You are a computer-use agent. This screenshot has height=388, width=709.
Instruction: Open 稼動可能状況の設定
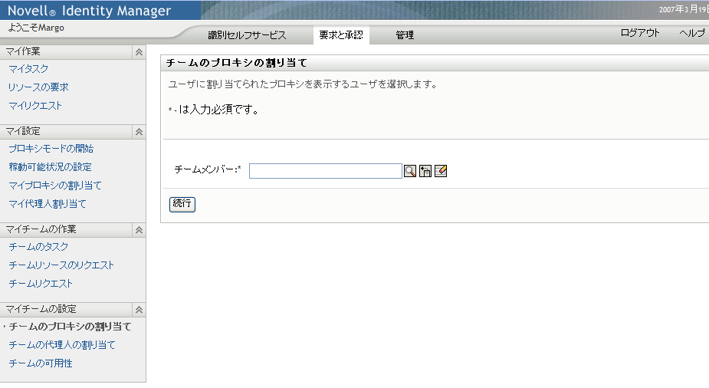coord(50,167)
